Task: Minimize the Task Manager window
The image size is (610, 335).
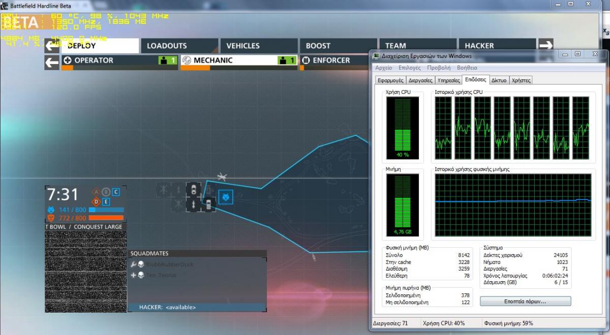Action: point(564,54)
